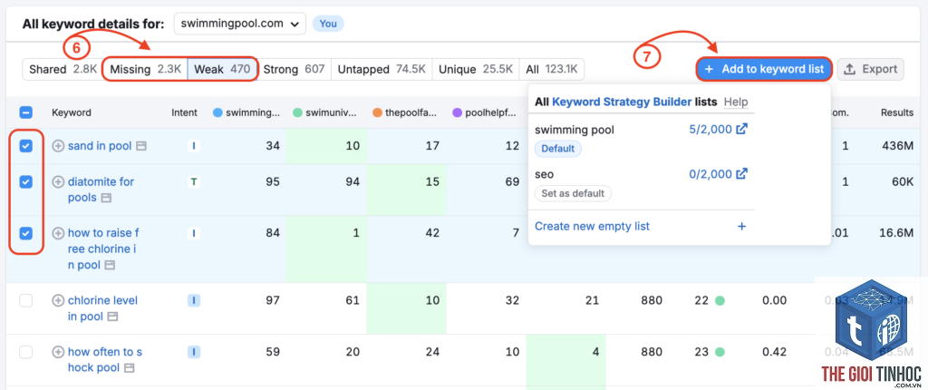The width and height of the screenshot is (928, 390).
Task: Uncheck the diatomite for pools row checkbox
Action: 26,182
